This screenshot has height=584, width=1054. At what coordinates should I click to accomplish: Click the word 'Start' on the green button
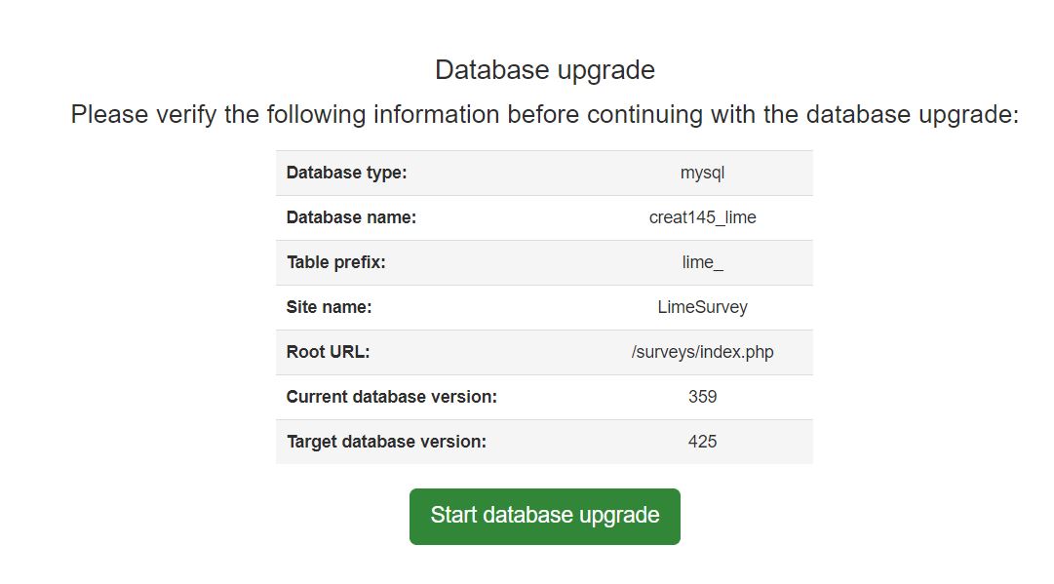[x=453, y=516]
